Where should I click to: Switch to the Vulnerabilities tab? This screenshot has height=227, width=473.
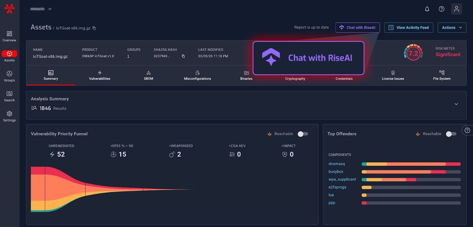pyautogui.click(x=100, y=75)
